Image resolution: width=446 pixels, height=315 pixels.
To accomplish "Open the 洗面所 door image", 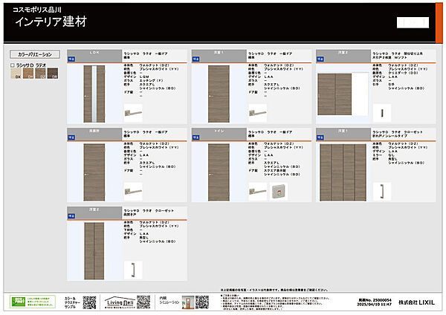I will [x=94, y=172].
